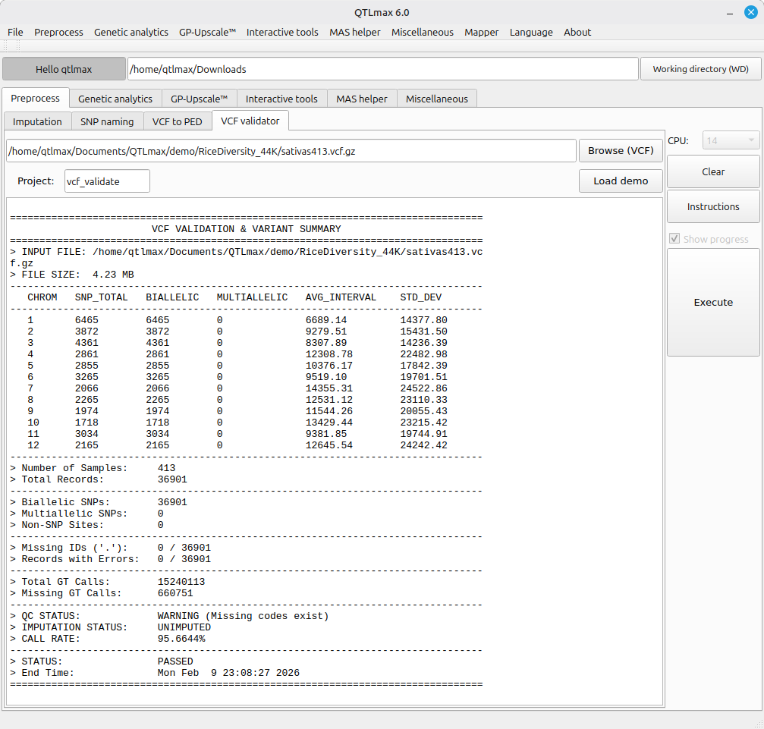The image size is (764, 729).
Task: Open the CPU count dropdown
Action: (731, 140)
